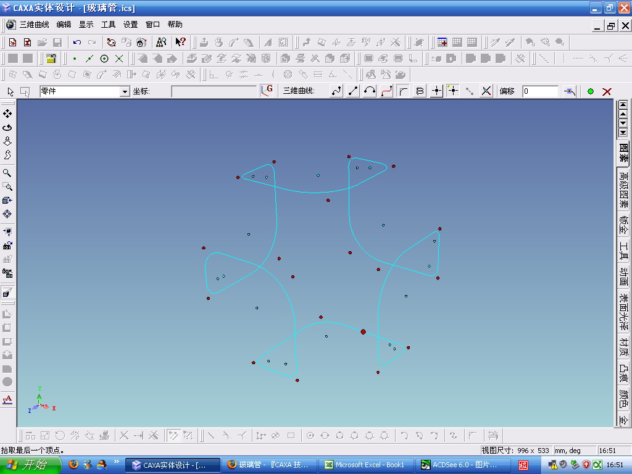Image resolution: width=632 pixels, height=474 pixels.
Task: Toggle the fillet transition curve button
Action: (x=403, y=91)
